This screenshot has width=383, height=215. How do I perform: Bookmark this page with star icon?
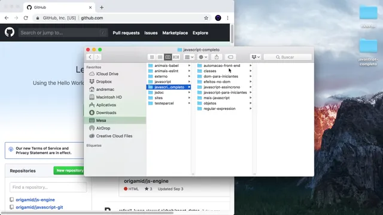pos(206,18)
